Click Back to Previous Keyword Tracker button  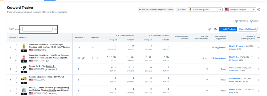click(x=156, y=10)
